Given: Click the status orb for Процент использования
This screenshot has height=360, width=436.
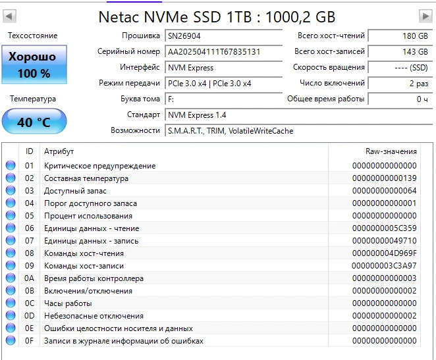Looking at the screenshot, I should point(11,216).
